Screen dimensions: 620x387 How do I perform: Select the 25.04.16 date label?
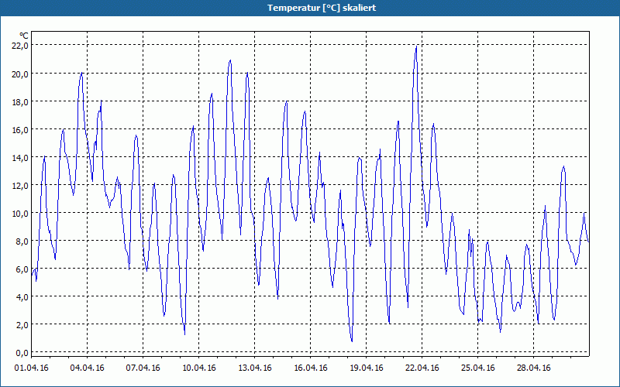(x=477, y=368)
